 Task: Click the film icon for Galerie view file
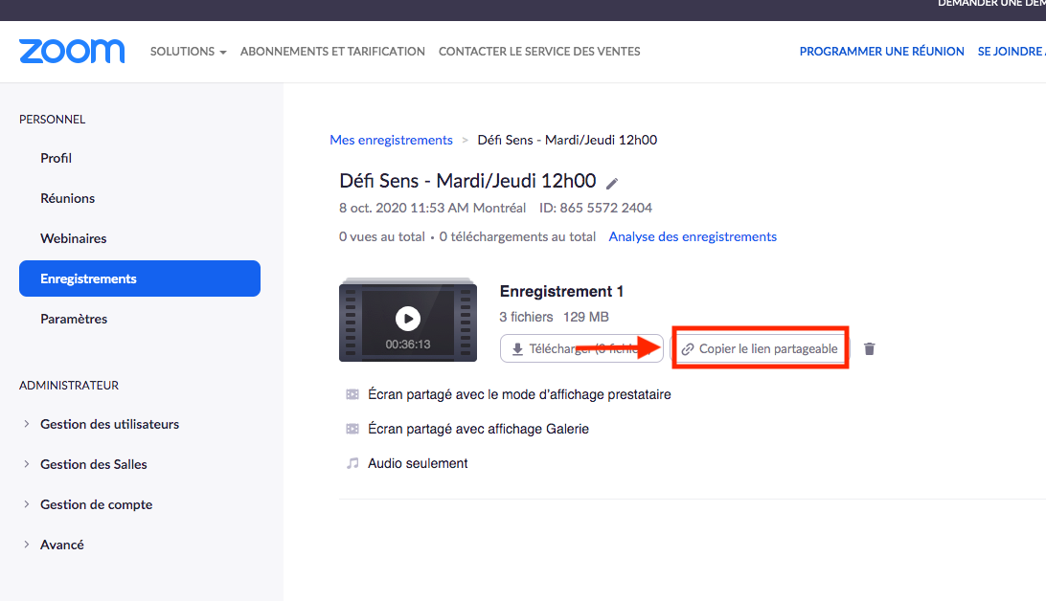point(352,429)
